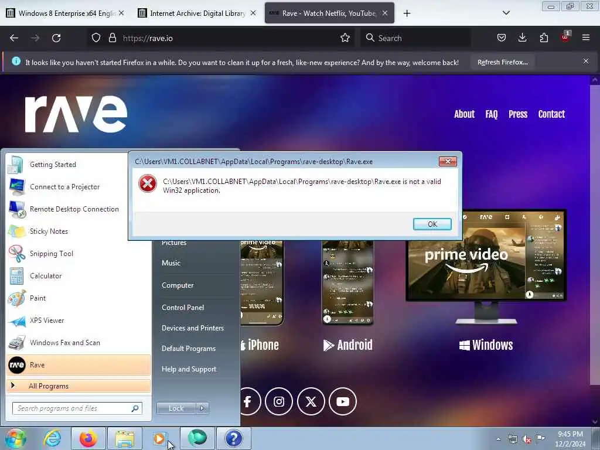This screenshot has width=600, height=450.
Task: Open the Firefox hamburger menu
Action: [x=586, y=38]
